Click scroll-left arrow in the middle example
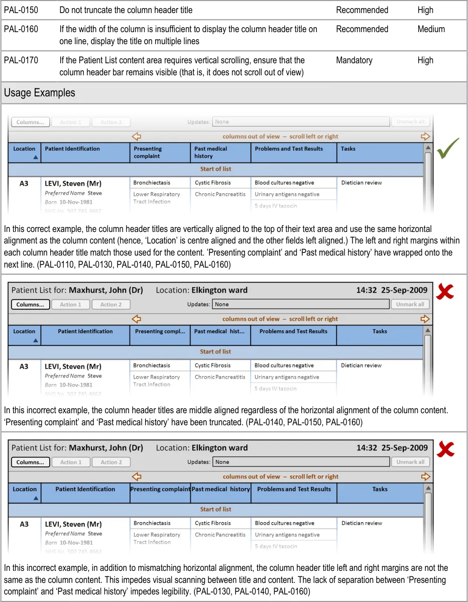468x602 pixels. (136, 319)
